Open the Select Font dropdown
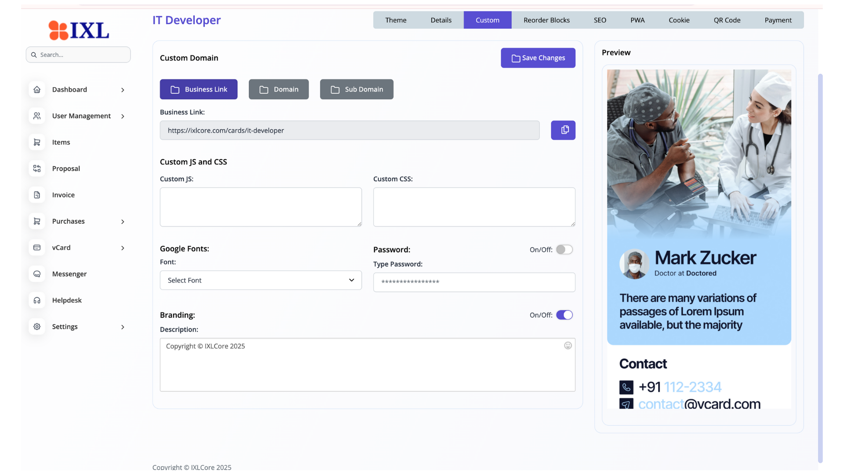 click(x=261, y=281)
